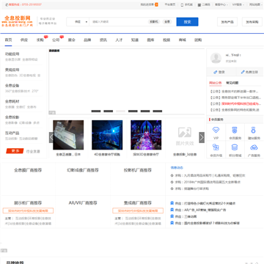Click the 发布产品 button
The width and height of the screenshot is (264, 264).
[x=227, y=22]
